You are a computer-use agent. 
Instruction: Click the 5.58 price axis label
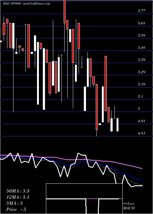click(141, 35)
